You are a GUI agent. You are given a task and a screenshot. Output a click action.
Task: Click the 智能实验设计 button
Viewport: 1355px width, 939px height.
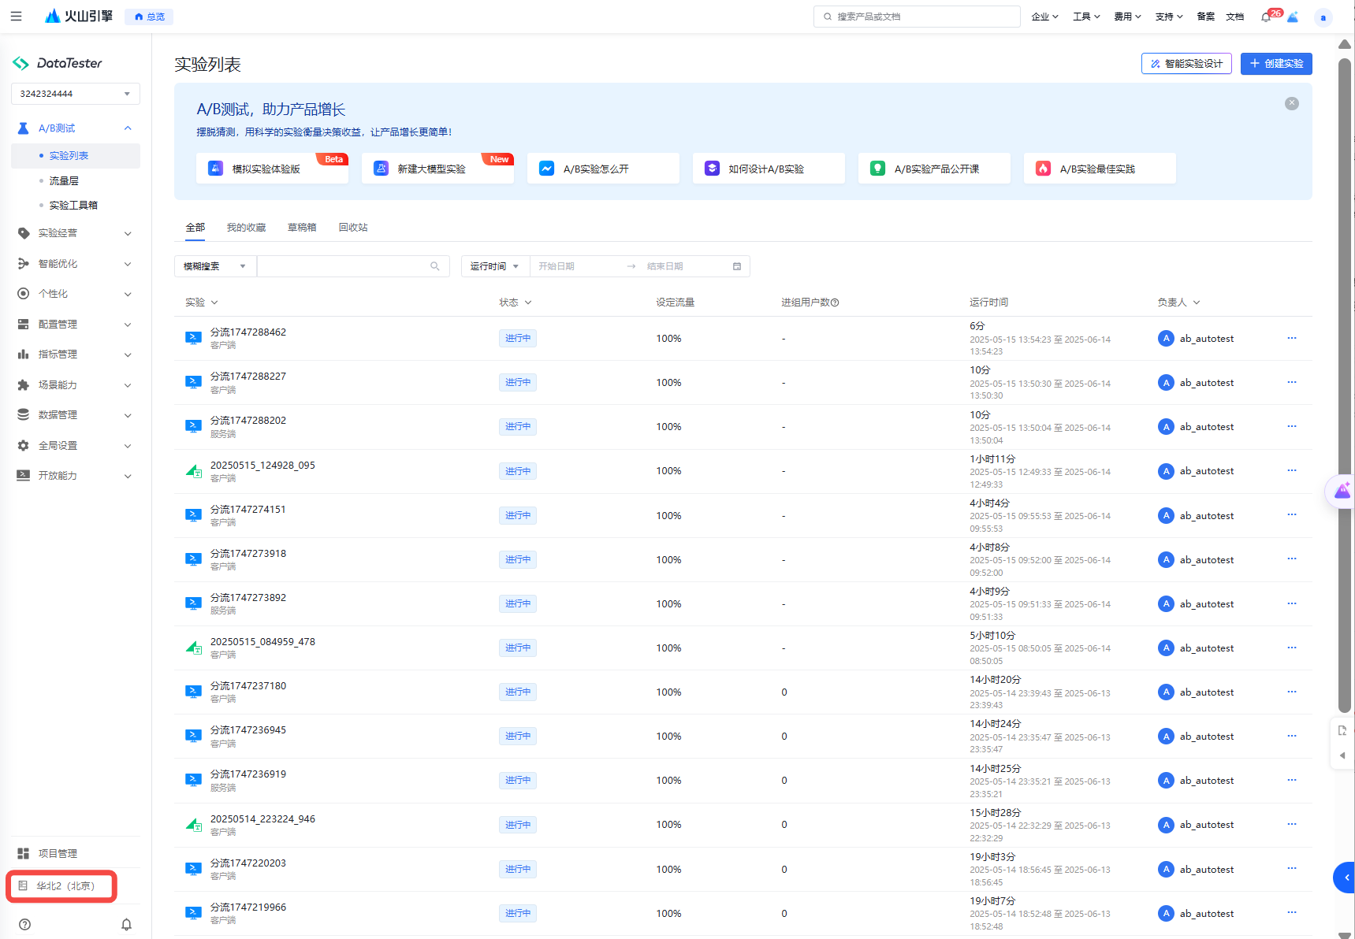[x=1186, y=64]
